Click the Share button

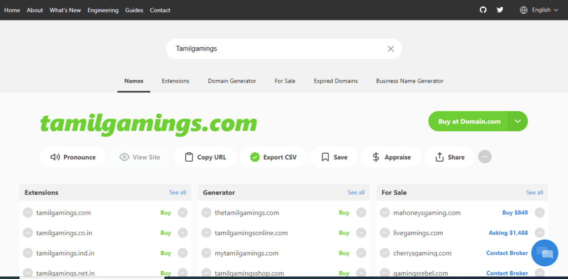[449, 157]
